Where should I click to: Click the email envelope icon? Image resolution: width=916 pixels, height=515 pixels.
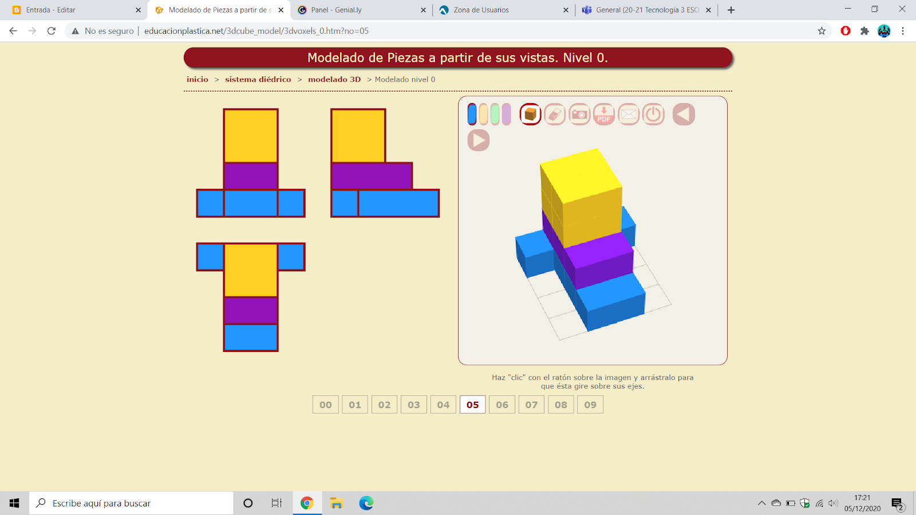[629, 114]
